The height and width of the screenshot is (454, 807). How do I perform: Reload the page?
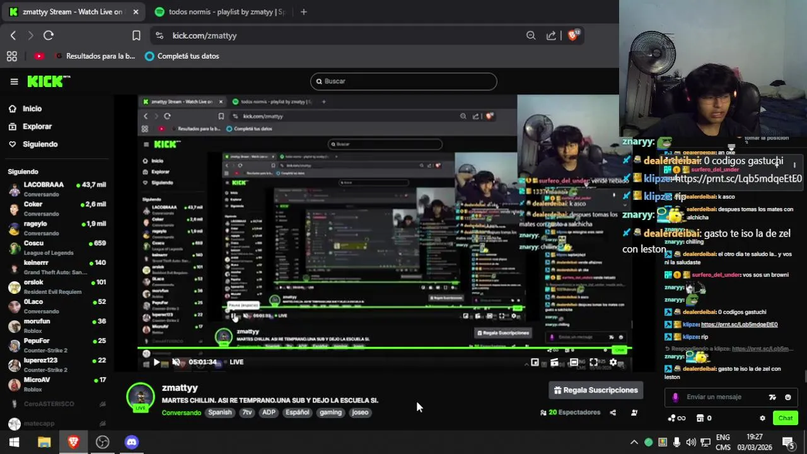point(49,36)
